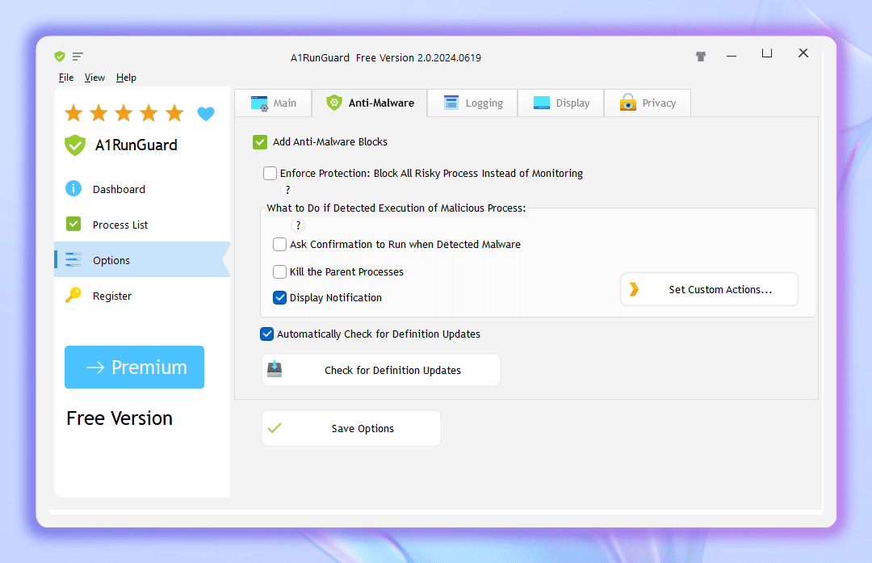The image size is (872, 563).
Task: Click the help question mark under Enforce Protection
Action: (x=287, y=190)
